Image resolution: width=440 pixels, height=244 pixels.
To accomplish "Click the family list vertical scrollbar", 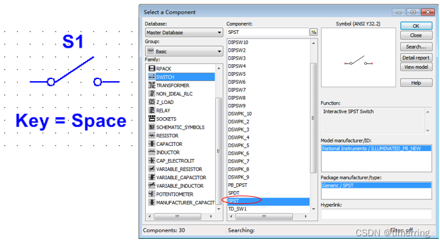I will pyautogui.click(x=218, y=151).
